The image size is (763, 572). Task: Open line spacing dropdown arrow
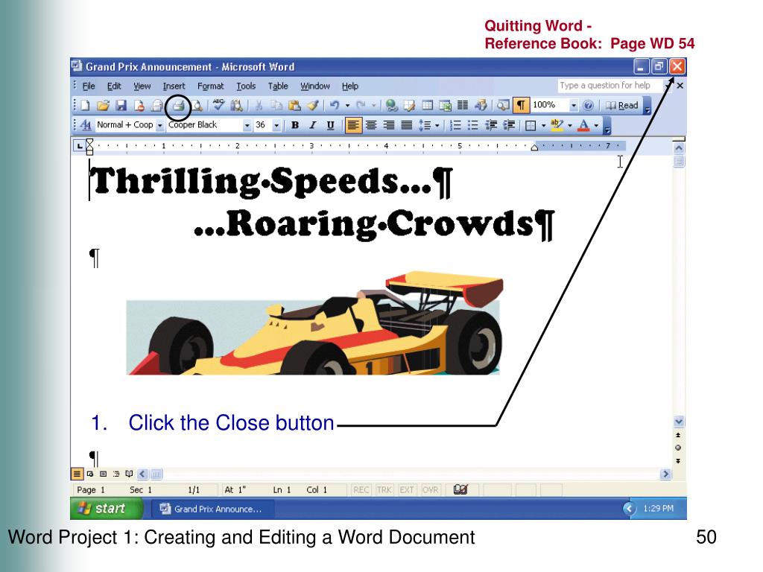click(437, 125)
